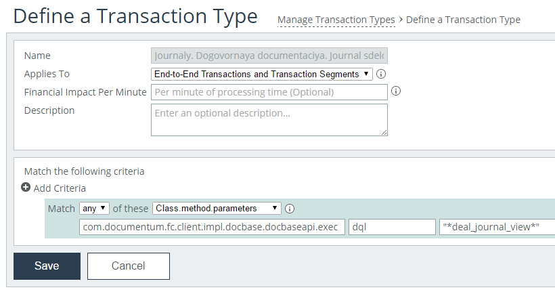Click the Add Criteria link text

[60, 188]
